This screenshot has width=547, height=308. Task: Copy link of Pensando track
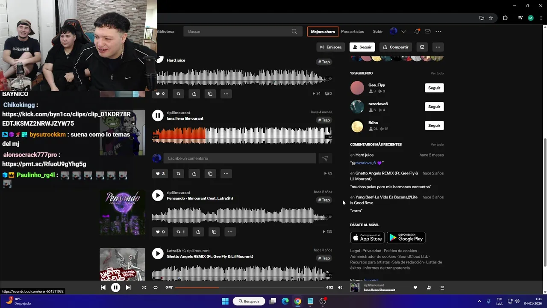[214, 232]
